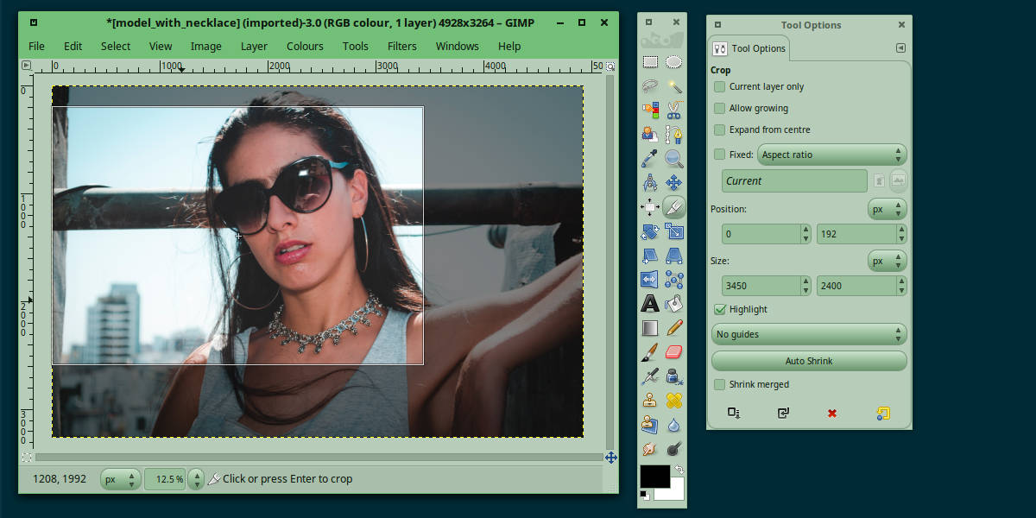
Task: Open the zoom percentage dropdown in status bar
Action: (195, 479)
